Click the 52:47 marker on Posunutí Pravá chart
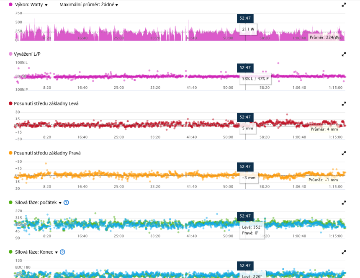Screen dimensions: 360x278 pyautogui.click(x=245, y=167)
